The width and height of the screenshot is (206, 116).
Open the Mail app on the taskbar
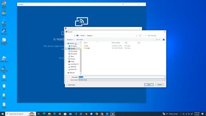coord(70,114)
